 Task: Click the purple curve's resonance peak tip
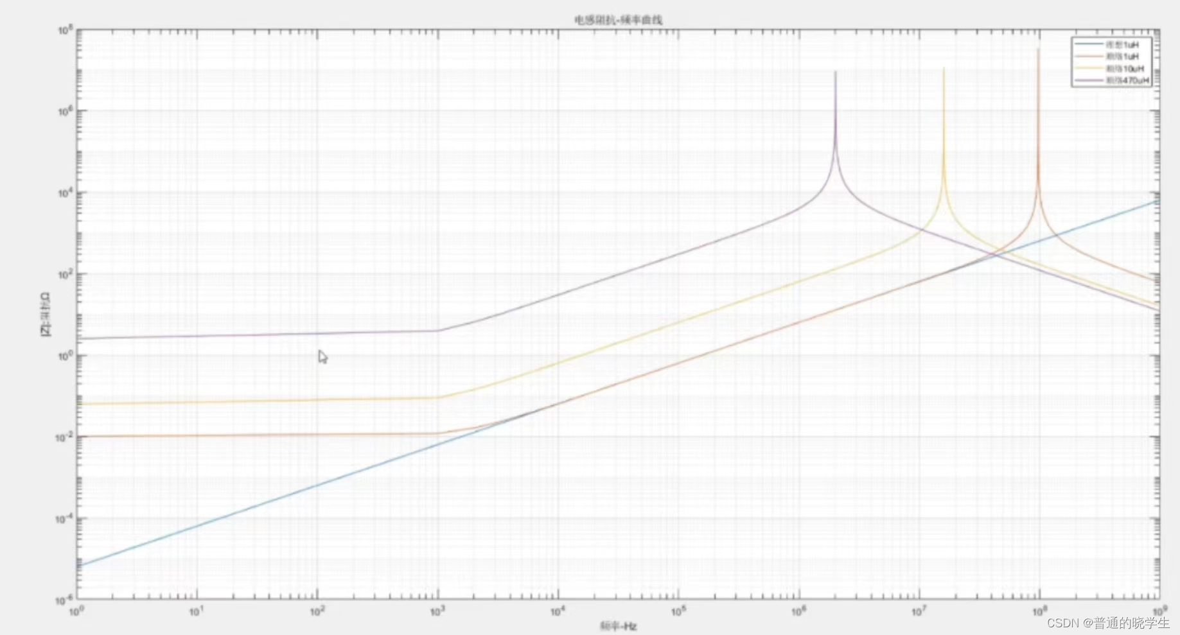835,73
